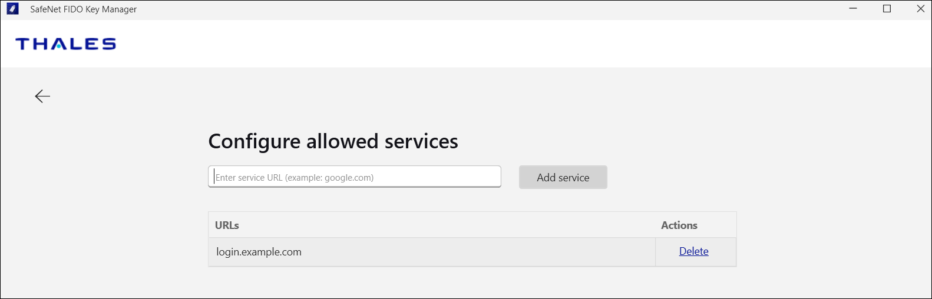
Task: Delete the login.example.com service
Action: (x=693, y=251)
